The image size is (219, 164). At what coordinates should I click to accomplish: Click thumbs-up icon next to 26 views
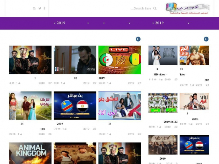110,83
